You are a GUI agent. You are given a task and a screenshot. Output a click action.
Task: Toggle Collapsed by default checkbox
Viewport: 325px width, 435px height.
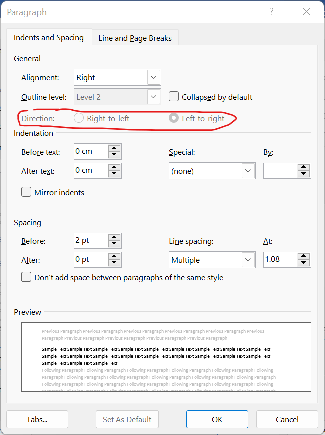174,97
